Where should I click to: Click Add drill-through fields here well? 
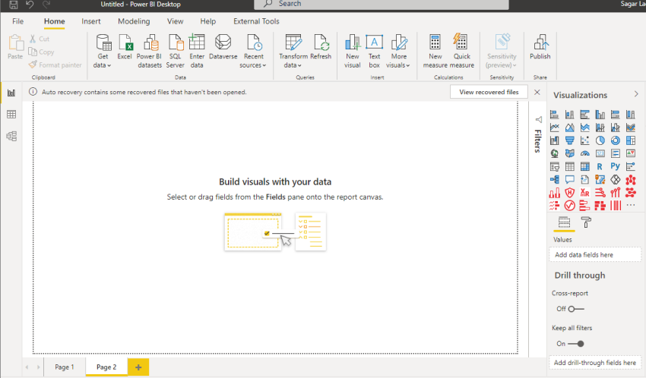595,363
